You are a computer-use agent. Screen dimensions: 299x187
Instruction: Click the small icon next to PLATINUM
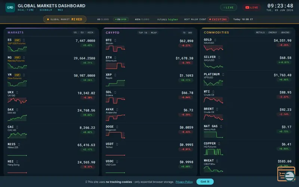[x=223, y=74]
